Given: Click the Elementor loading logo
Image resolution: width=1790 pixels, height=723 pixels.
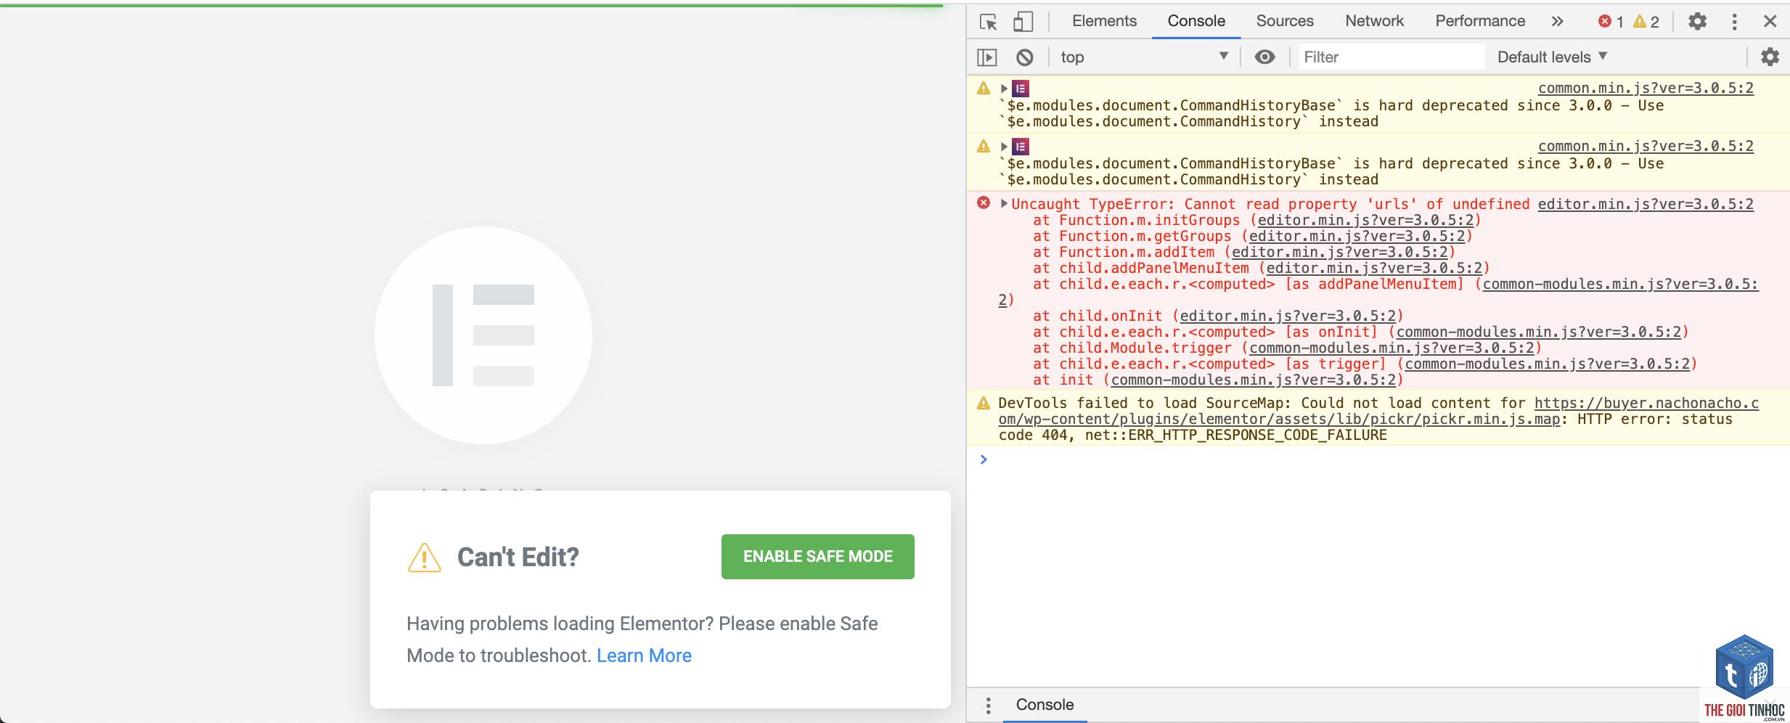Looking at the screenshot, I should click(483, 335).
